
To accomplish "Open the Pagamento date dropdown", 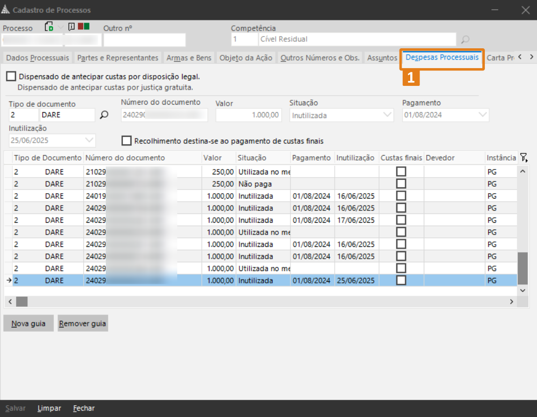I will click(482, 115).
